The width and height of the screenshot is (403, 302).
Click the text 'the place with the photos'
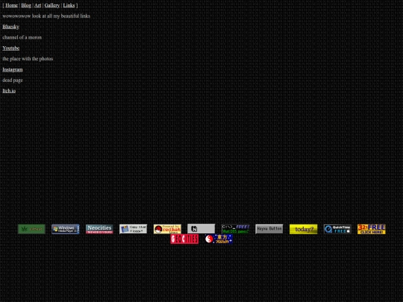[x=28, y=59]
